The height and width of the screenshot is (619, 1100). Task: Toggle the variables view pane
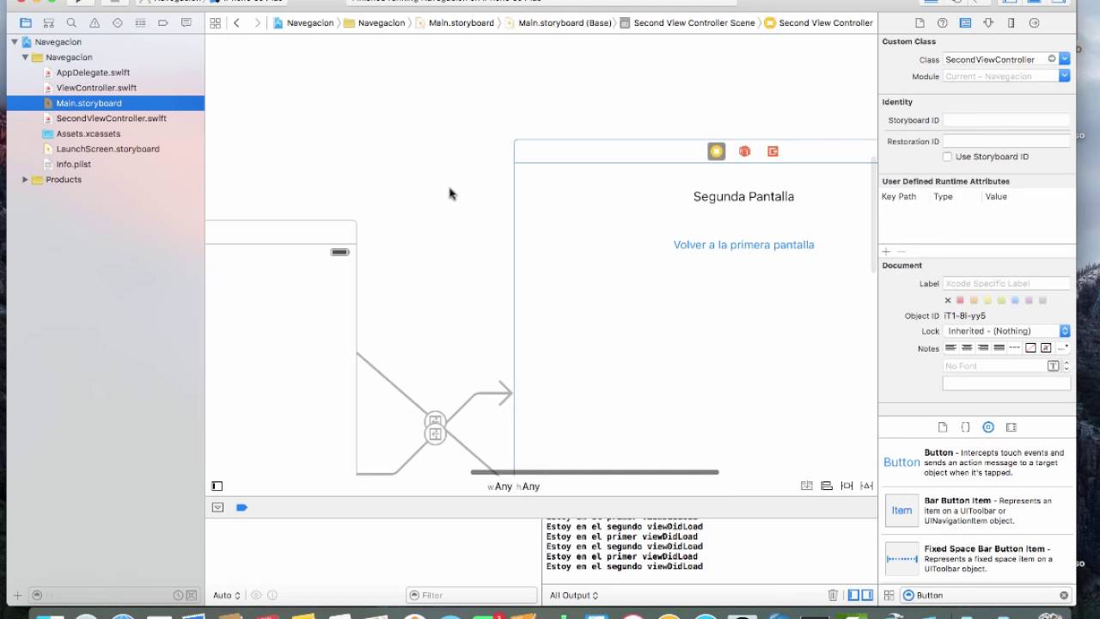(853, 595)
